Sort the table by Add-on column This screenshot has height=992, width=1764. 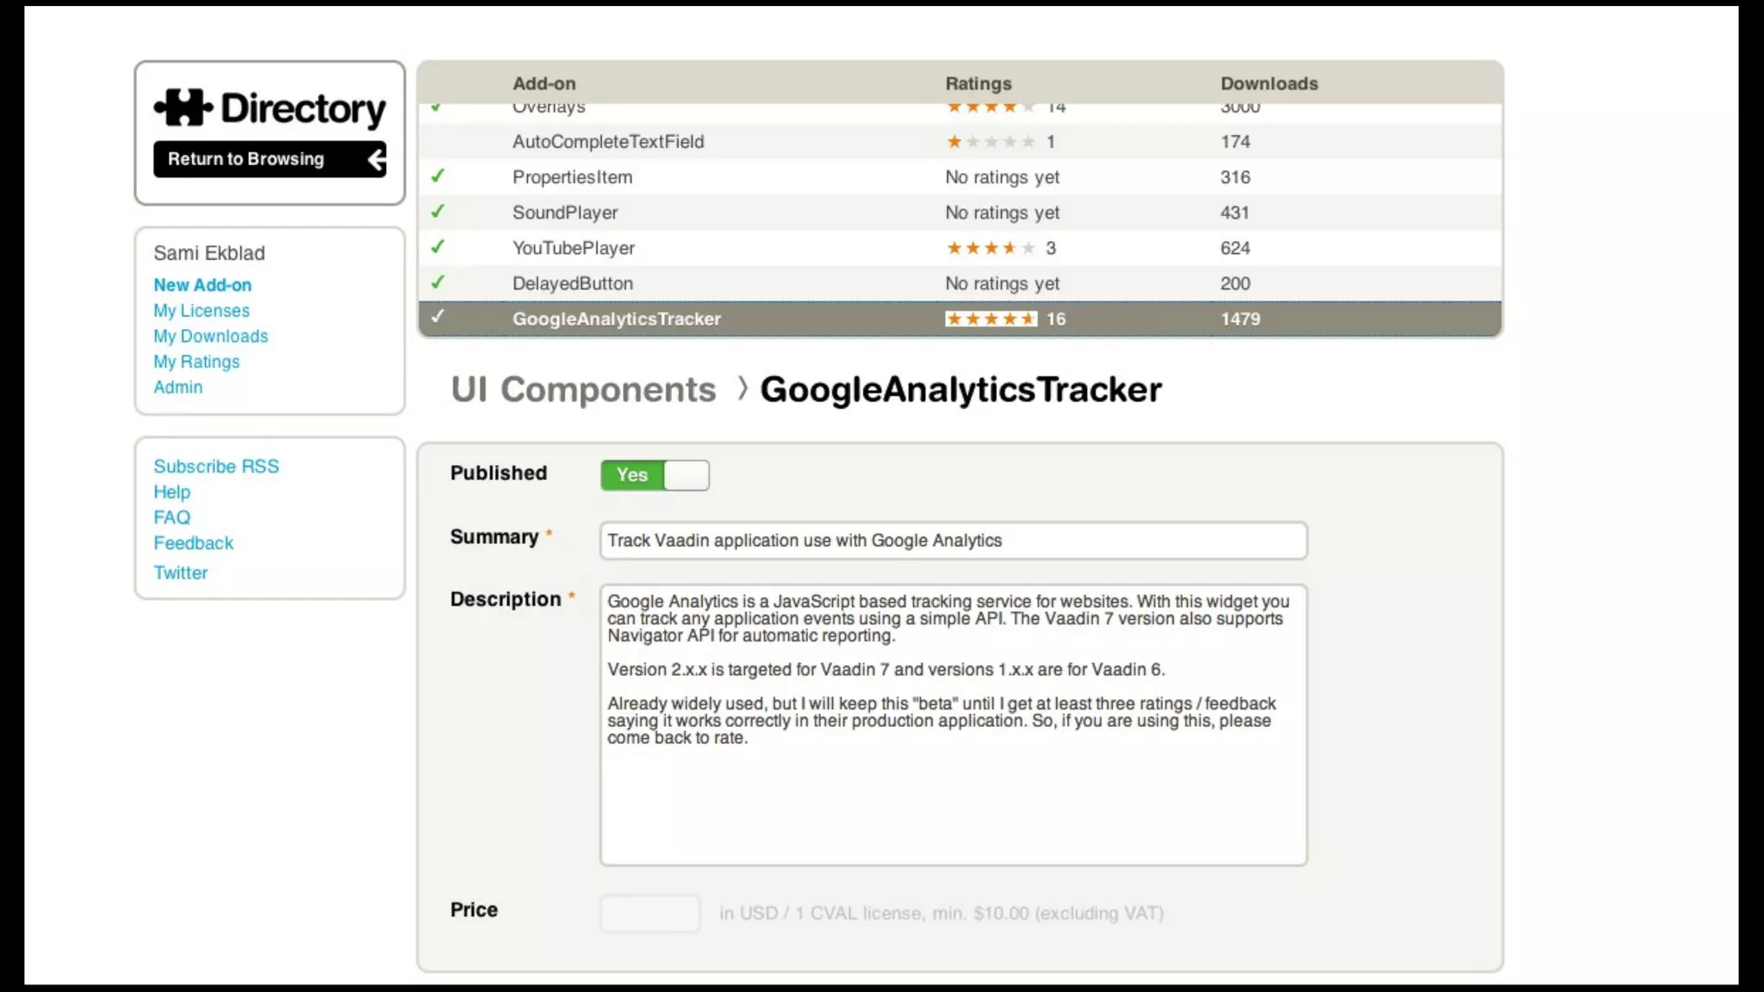pos(543,84)
